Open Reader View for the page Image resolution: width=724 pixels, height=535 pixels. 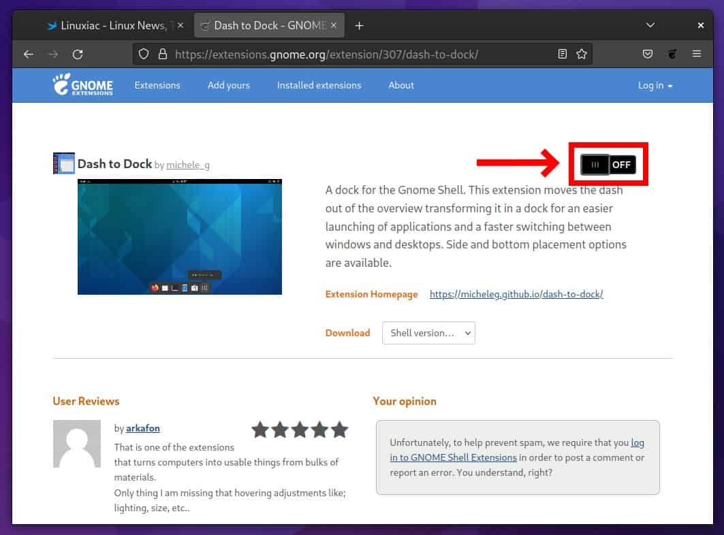(562, 53)
